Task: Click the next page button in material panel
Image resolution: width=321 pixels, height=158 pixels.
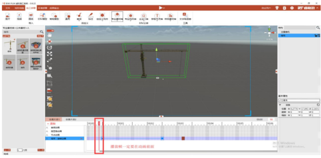Action: (x=41, y=150)
